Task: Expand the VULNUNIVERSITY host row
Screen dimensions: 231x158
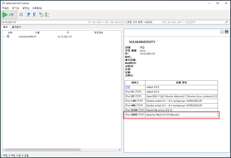Action: [x=4, y=37]
